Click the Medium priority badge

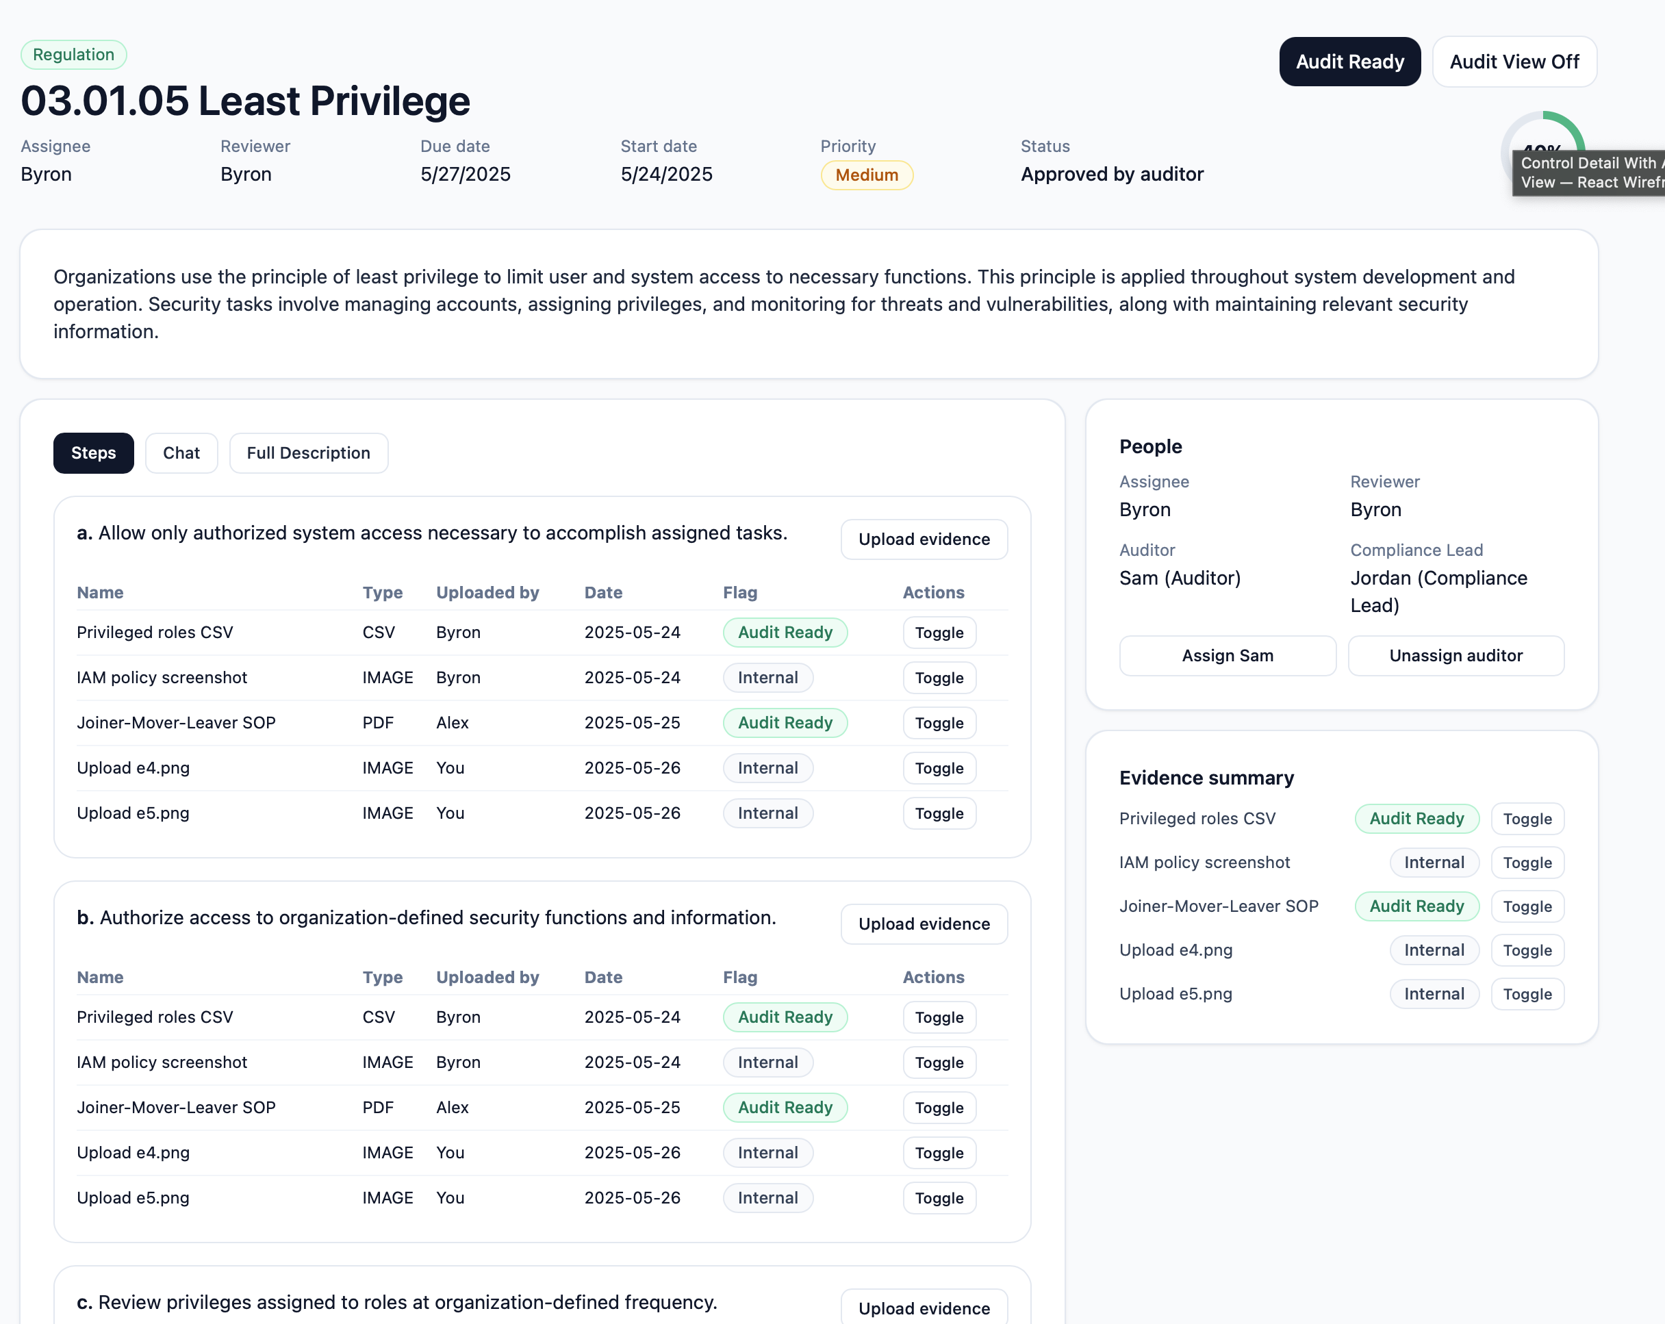click(866, 175)
